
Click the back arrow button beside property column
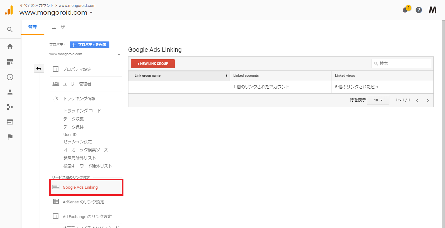pos(39,69)
